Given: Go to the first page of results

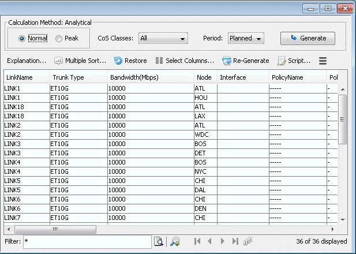Looking at the screenshot, I should (198, 241).
